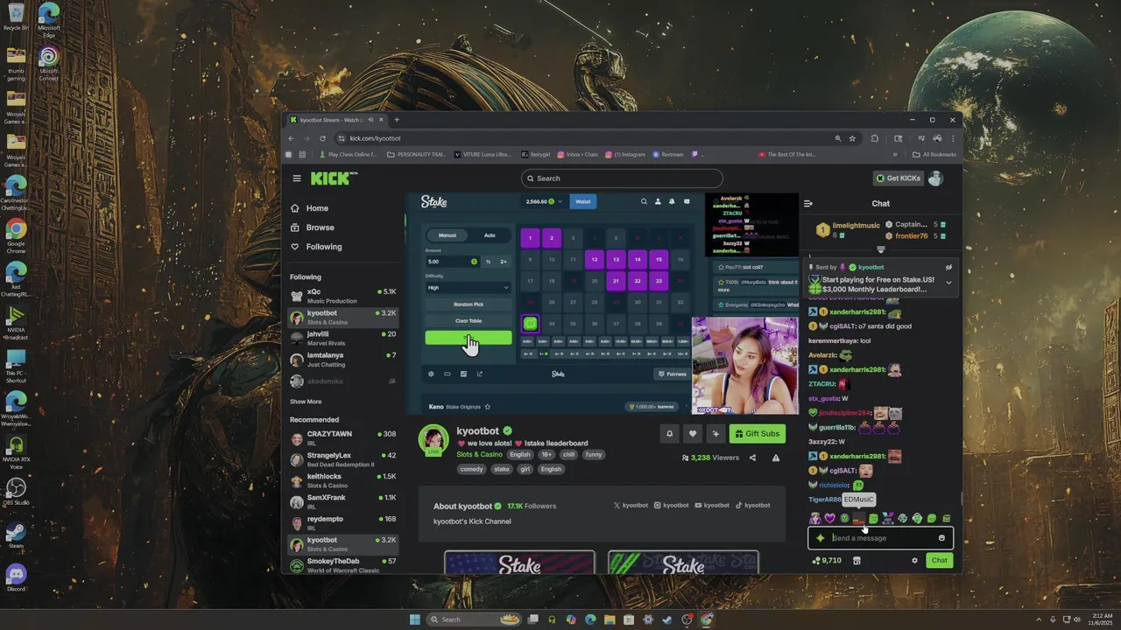Select the EDMusiC quick emote
Image resolution: width=1121 pixels, height=630 pixels.
(x=859, y=519)
